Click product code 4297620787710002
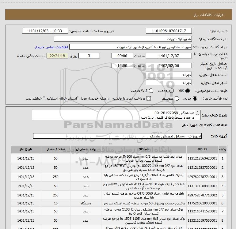 click(x=202, y=195)
